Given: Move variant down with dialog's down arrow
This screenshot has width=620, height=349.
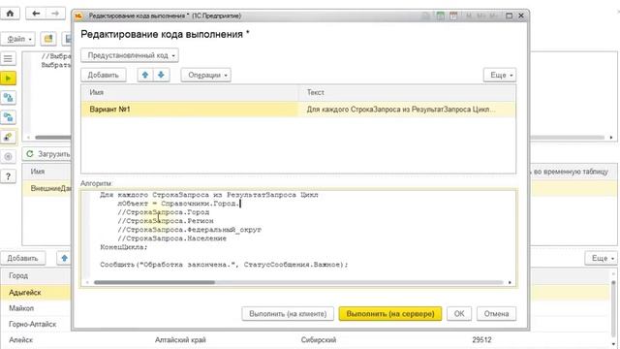Looking at the screenshot, I should point(161,75).
